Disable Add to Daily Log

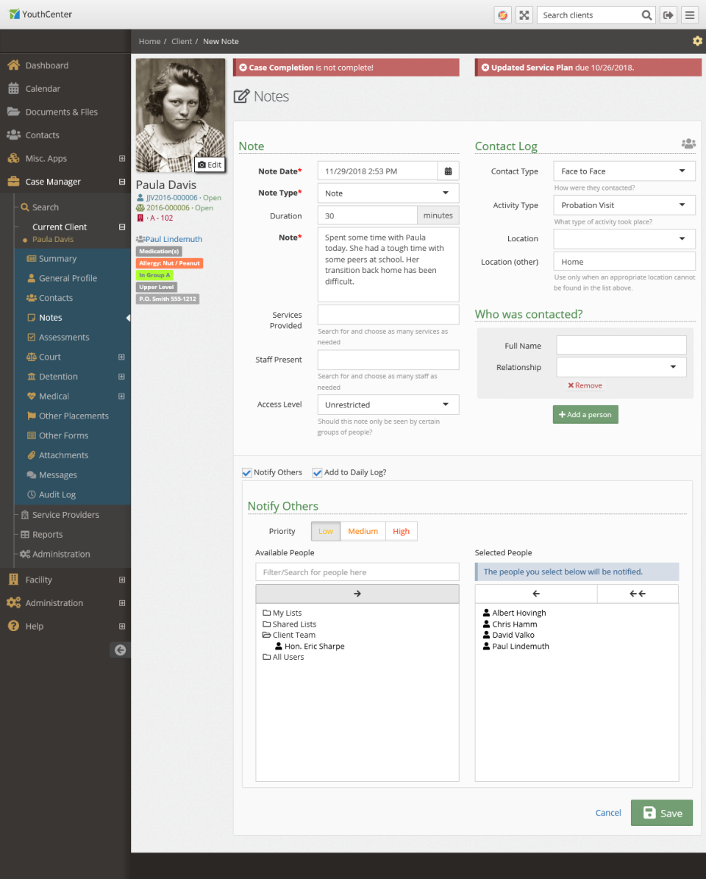click(x=317, y=472)
